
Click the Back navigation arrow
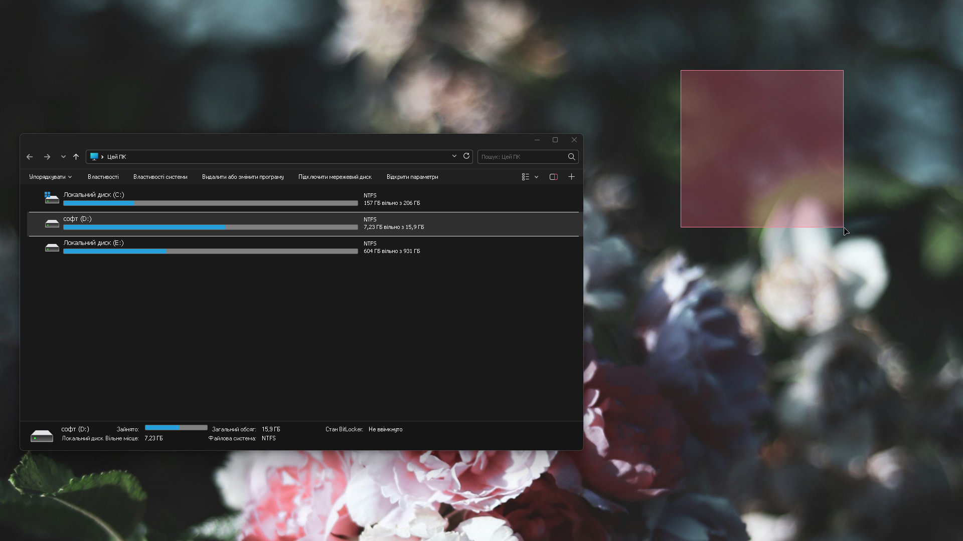[30, 157]
